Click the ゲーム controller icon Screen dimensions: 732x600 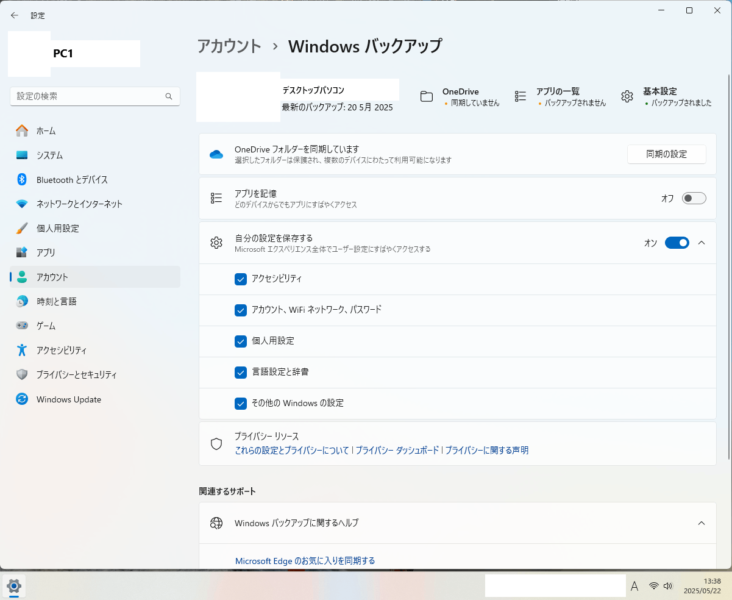(22, 326)
